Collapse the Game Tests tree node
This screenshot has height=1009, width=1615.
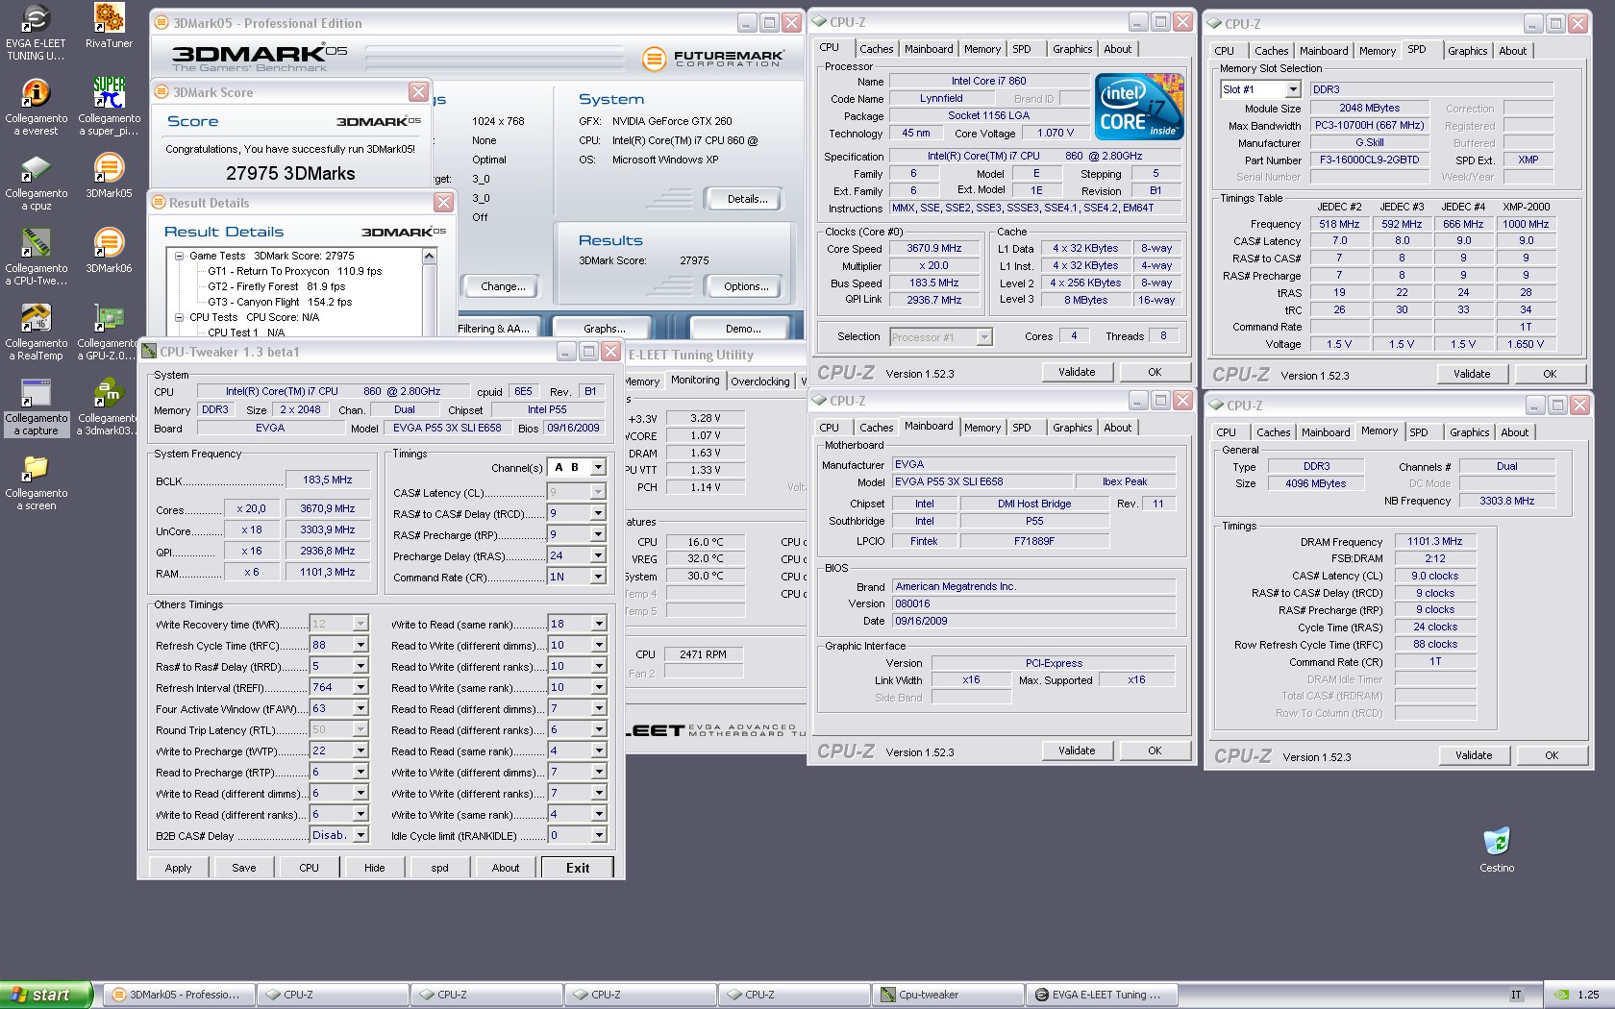coord(179,256)
